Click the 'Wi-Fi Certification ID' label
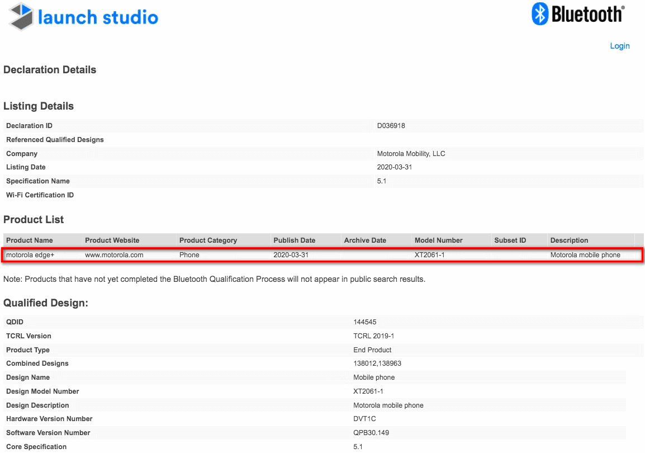Screen dimensions: 645x453 point(40,195)
